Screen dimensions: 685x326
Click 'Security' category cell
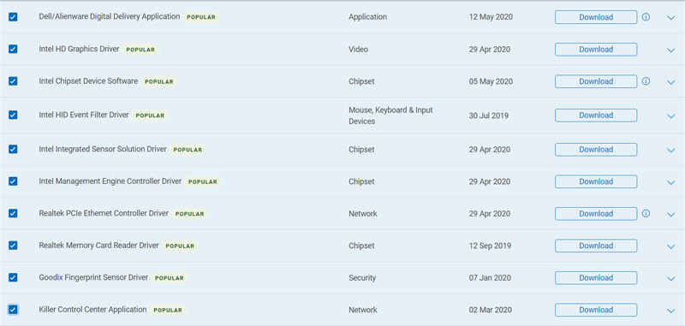coord(362,278)
